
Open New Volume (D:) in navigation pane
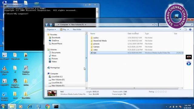58,80
